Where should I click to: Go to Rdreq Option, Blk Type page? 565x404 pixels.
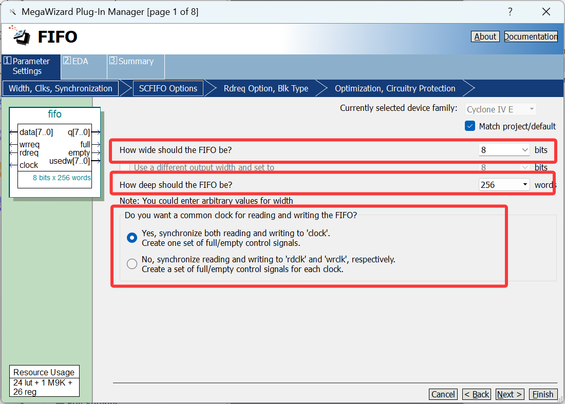click(x=266, y=89)
